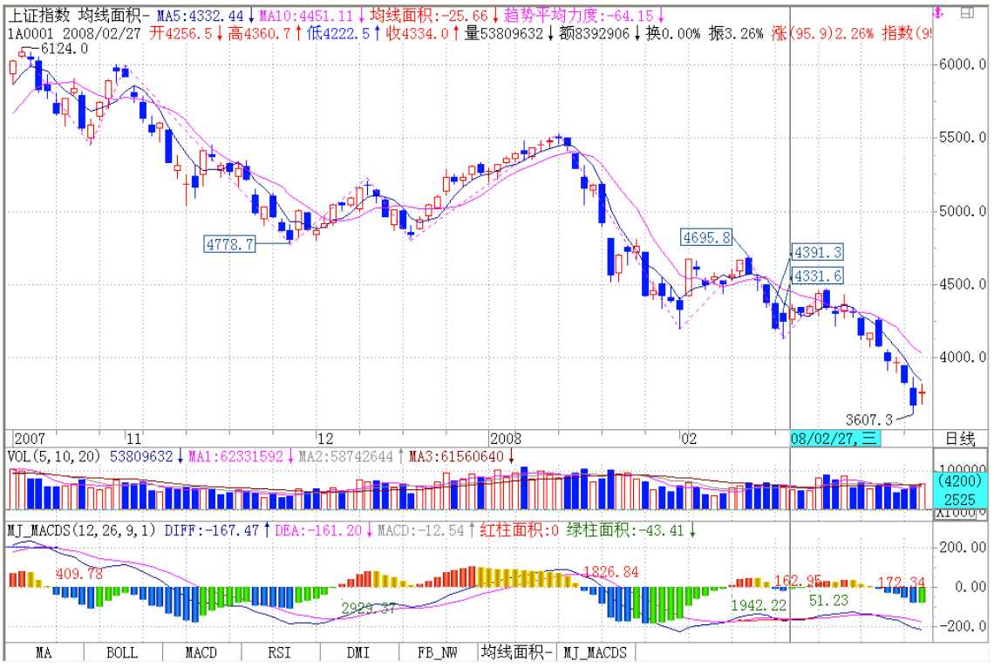Click the 4695.8 price annotation box
Image resolution: width=994 pixels, height=668 pixels.
(706, 238)
